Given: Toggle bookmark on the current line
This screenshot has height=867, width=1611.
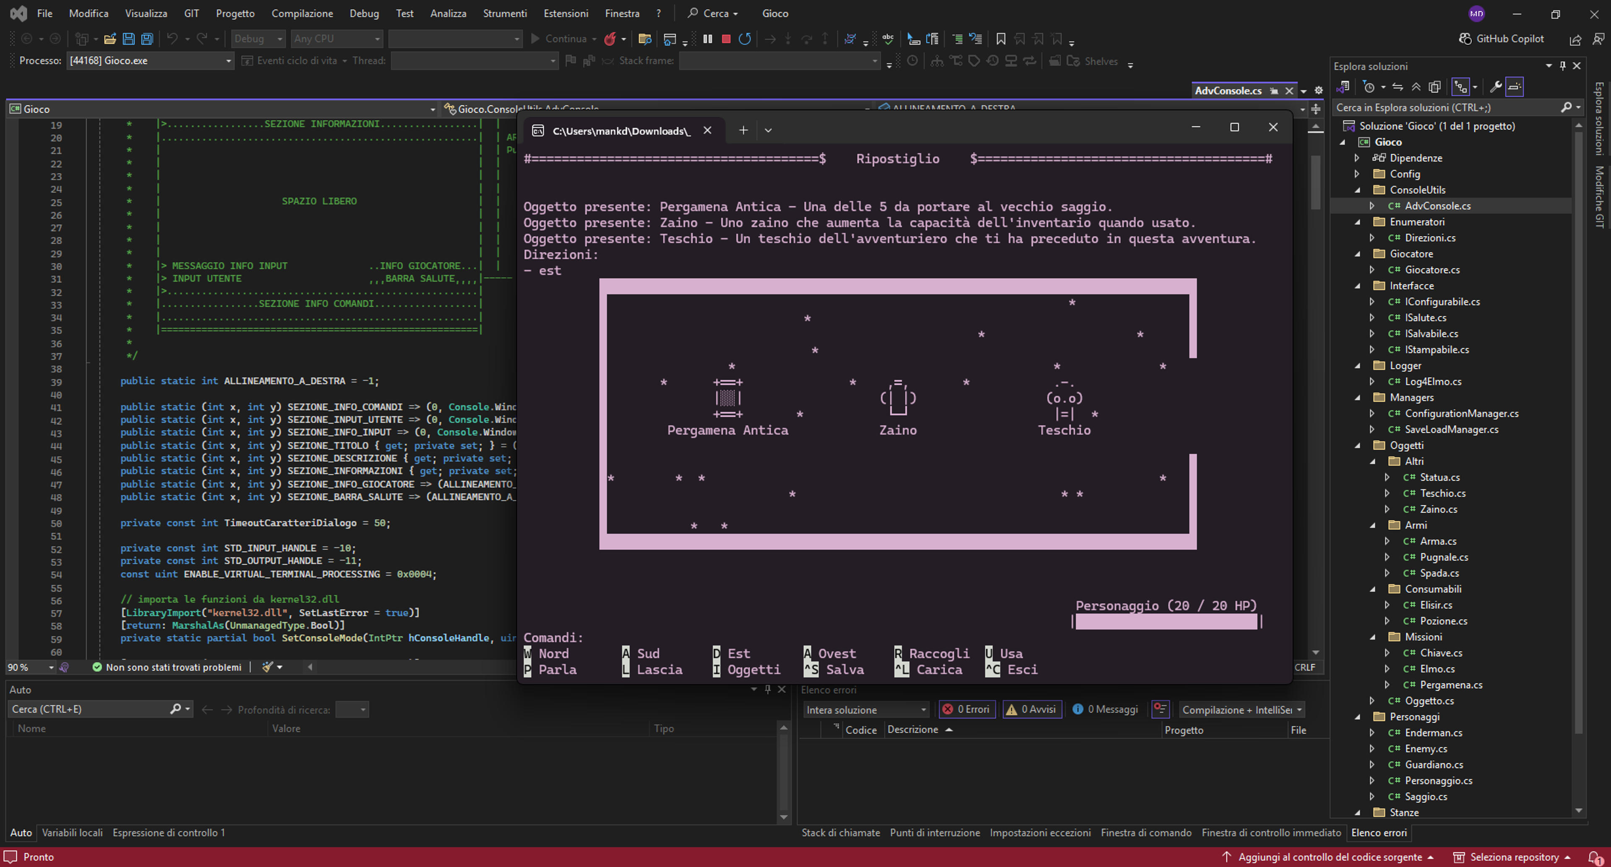Looking at the screenshot, I should click(1001, 39).
